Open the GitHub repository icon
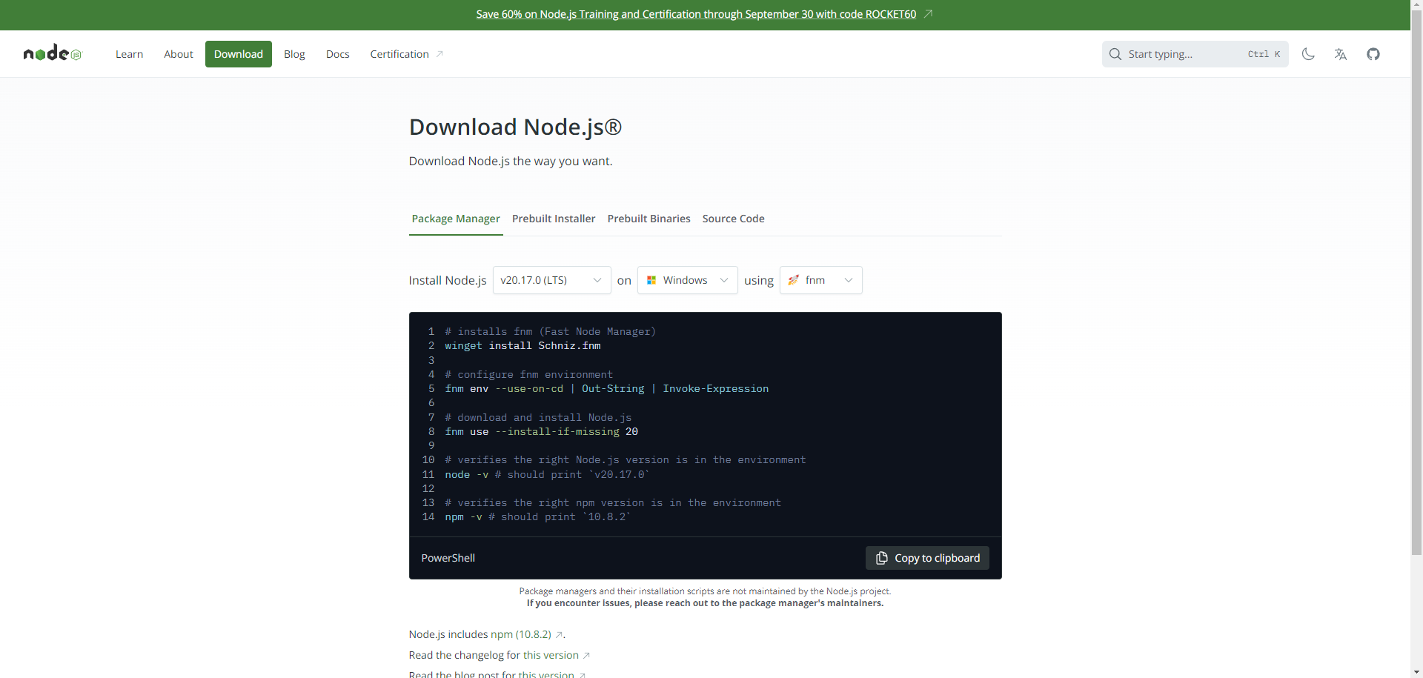Viewport: 1423px width, 678px height. click(1373, 54)
